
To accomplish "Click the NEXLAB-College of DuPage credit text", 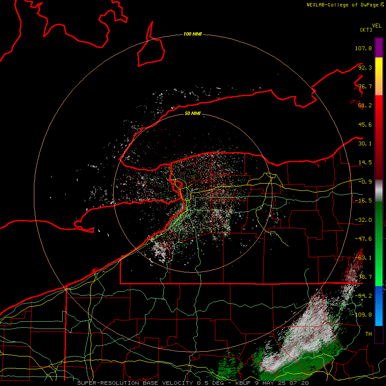I will [x=345, y=5].
